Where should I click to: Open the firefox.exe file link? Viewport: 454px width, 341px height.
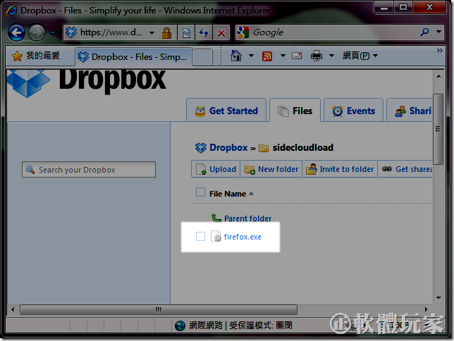[x=243, y=237]
